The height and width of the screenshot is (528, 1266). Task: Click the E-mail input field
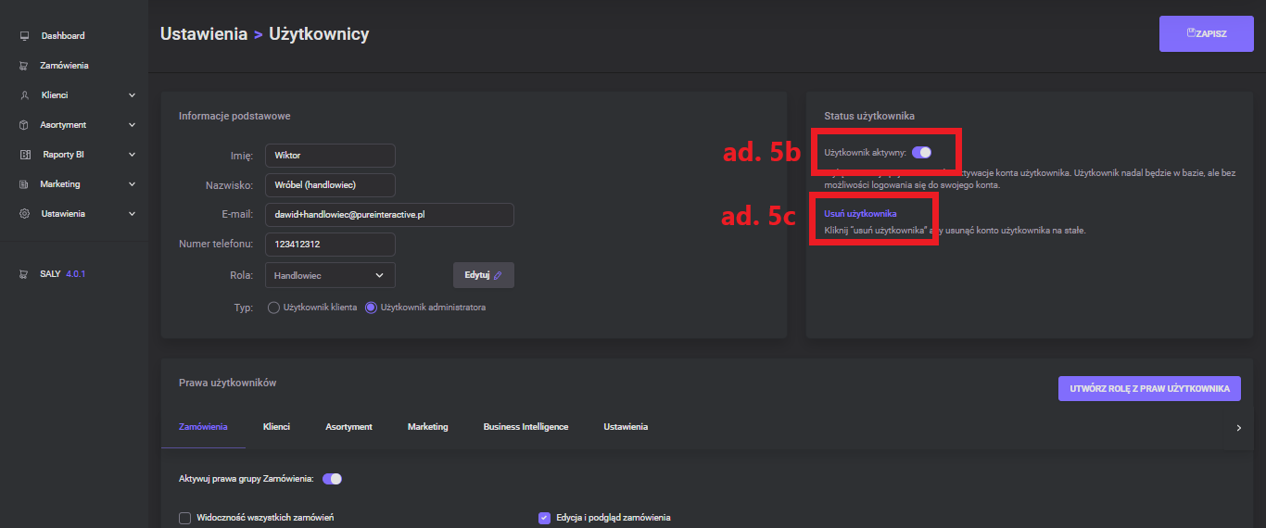tap(388, 215)
